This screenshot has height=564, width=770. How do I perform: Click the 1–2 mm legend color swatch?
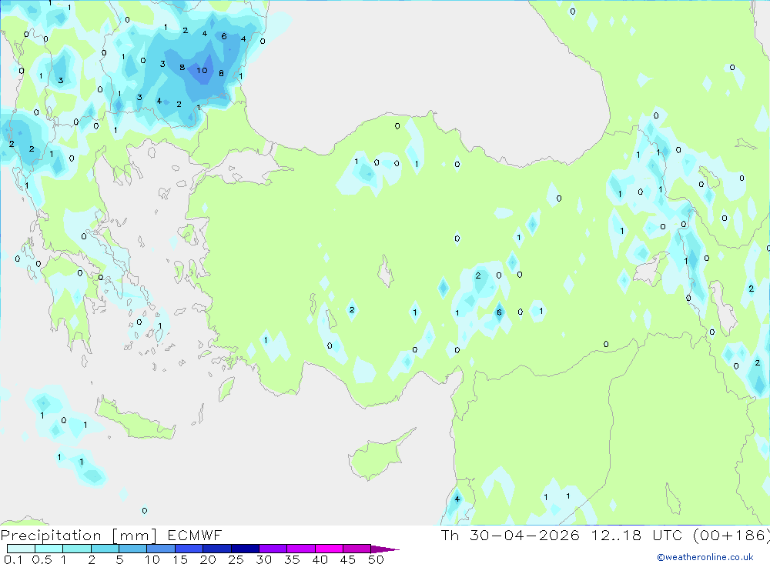click(77, 549)
